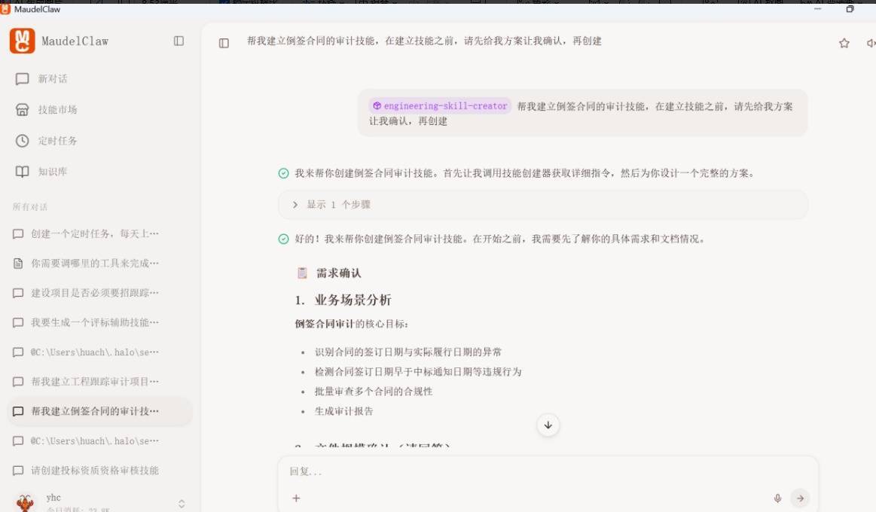Screen dimensions: 876x512
Task: Open conversation 请创建投标资质资格审核技能
Action: (94, 471)
